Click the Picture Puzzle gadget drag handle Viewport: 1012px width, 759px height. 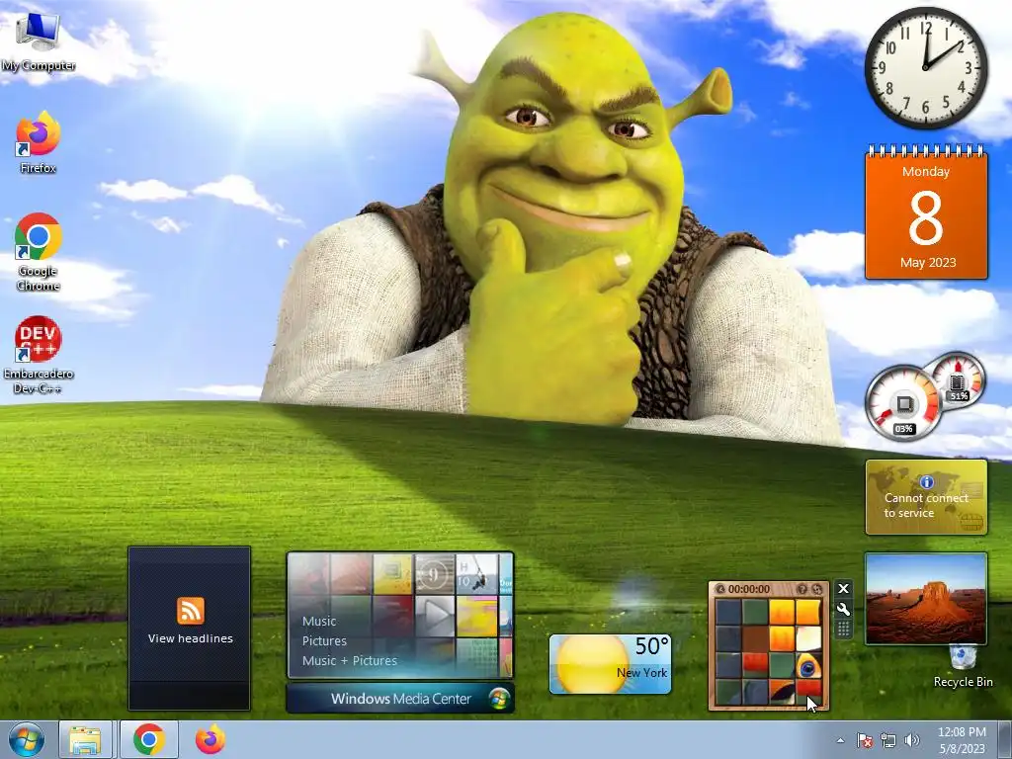tap(843, 630)
